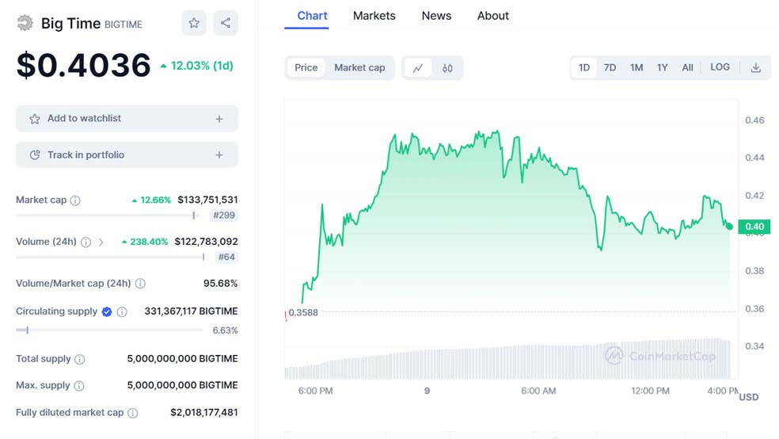Viewport: 779px width, 439px height.
Task: Click the share icon button
Action: 226,23
